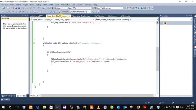Collapse the General toolbox group
Image resolution: width=196 pixels, height=110 pixels.
(x=2, y=19)
